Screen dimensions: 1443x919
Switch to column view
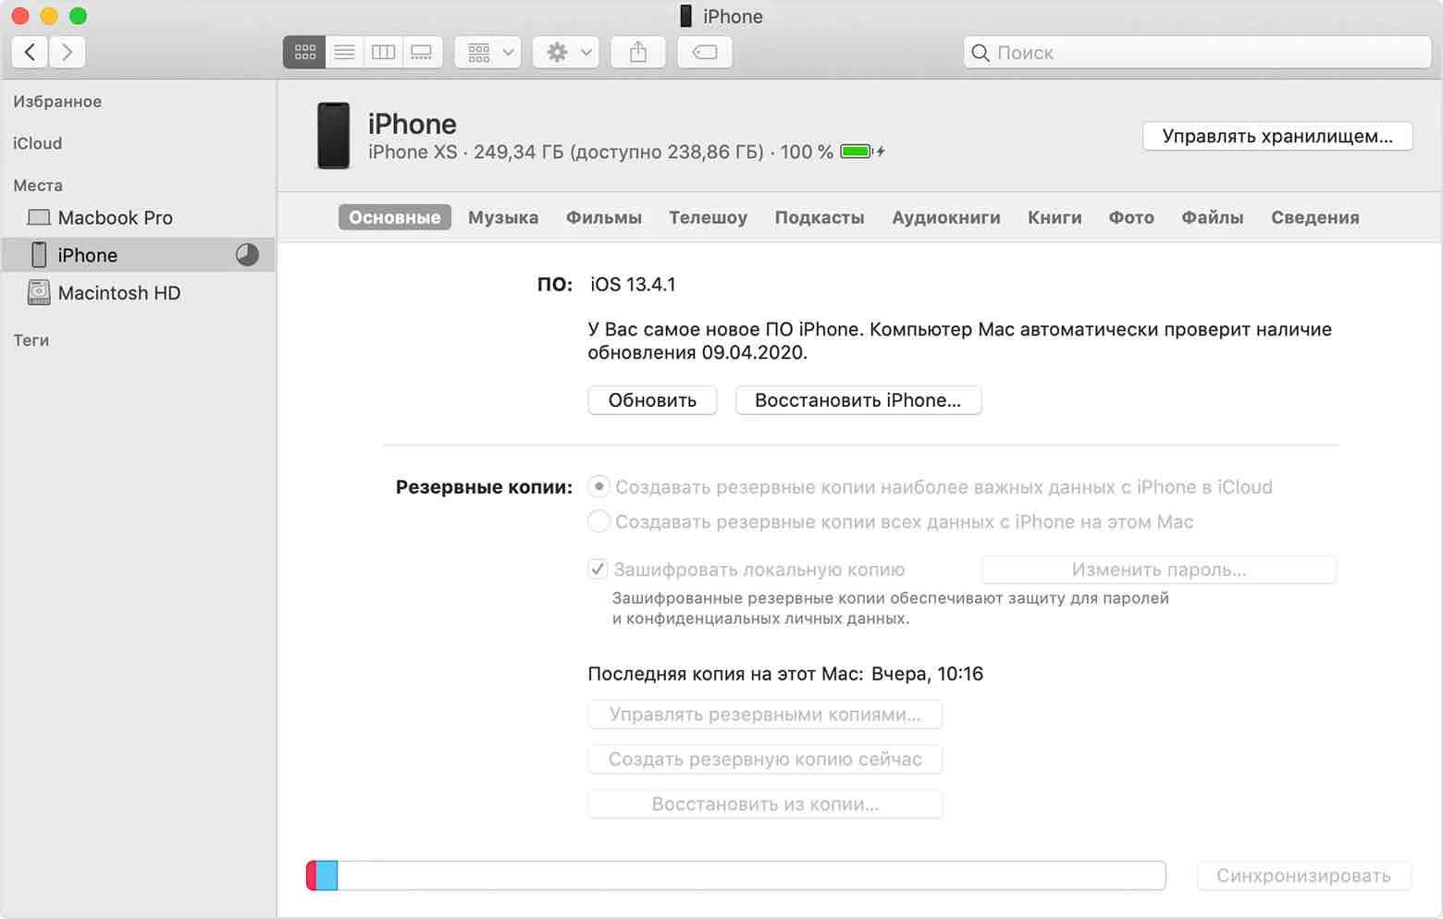coord(383,53)
